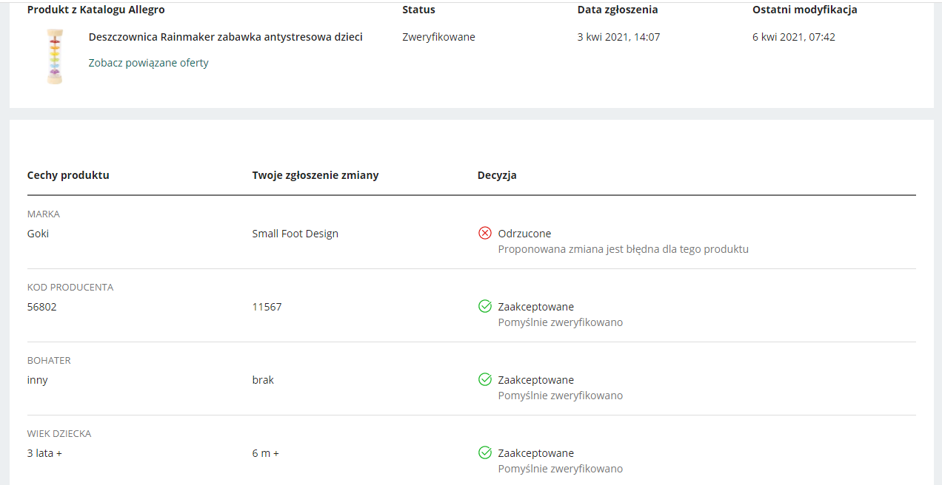This screenshot has height=485, width=942.
Task: Select the 'Twoje zgłoszenie zmiany' column header
Action: (315, 175)
